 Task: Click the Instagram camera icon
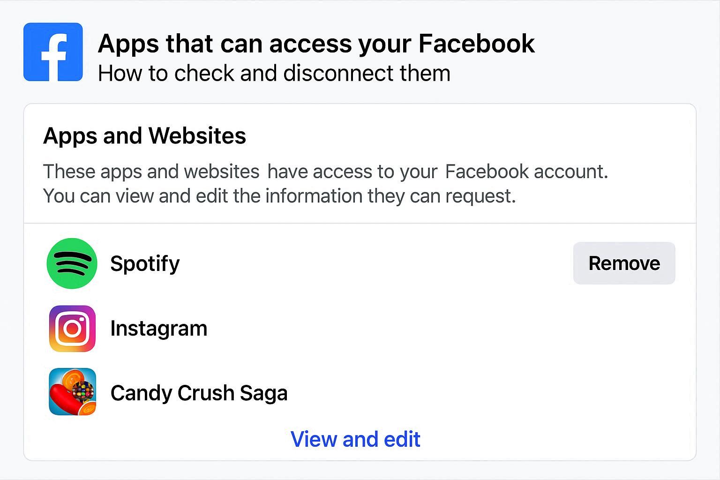coord(72,328)
